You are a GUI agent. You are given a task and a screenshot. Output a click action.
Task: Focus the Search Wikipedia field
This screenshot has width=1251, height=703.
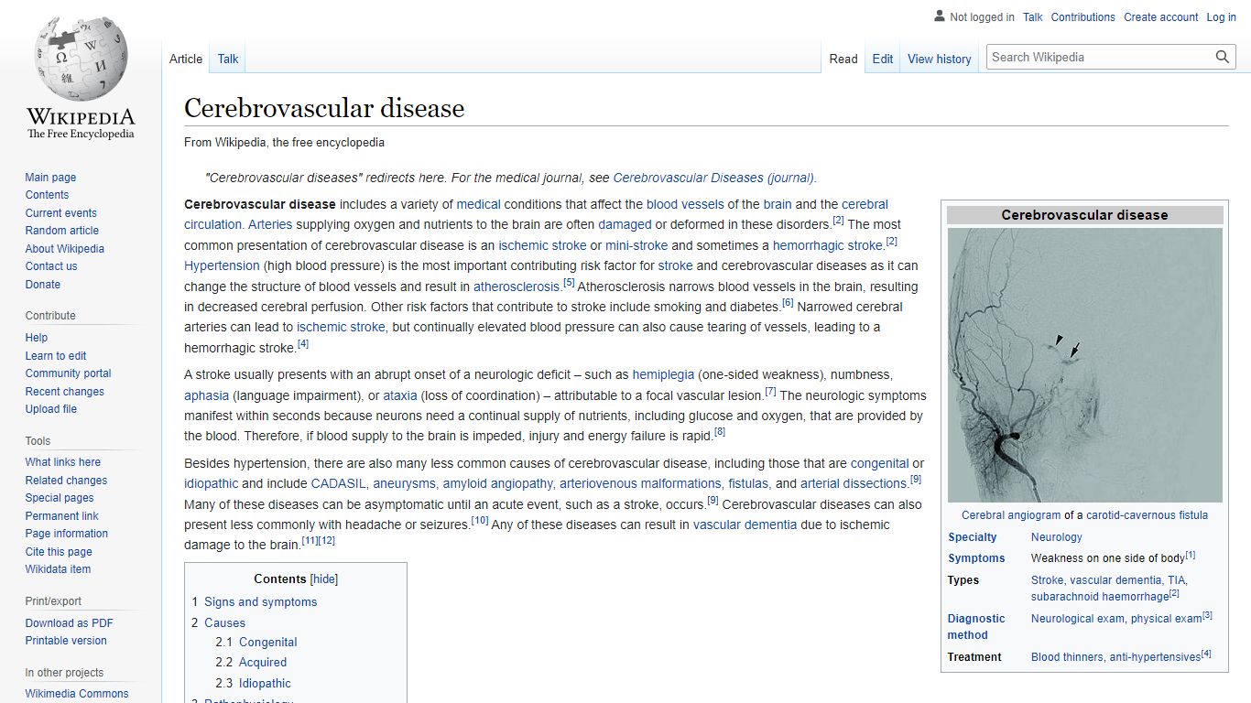[x=1101, y=57]
